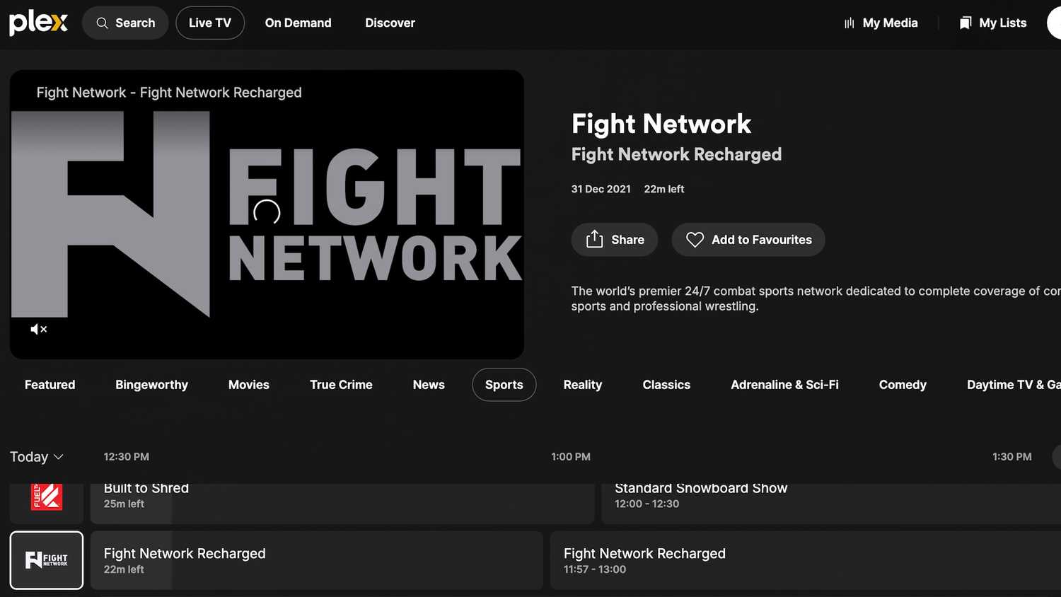Select the Reality category
Viewport: 1061px width, 597px height.
(583, 385)
